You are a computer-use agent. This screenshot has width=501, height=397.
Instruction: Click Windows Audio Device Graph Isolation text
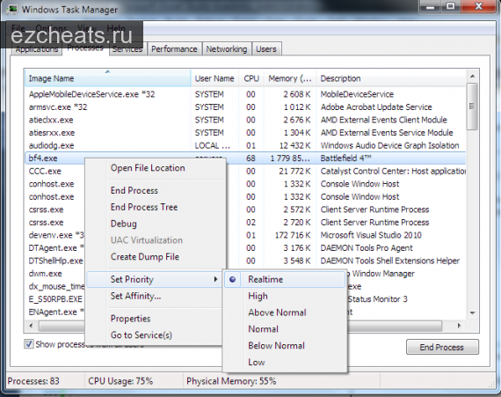click(389, 145)
